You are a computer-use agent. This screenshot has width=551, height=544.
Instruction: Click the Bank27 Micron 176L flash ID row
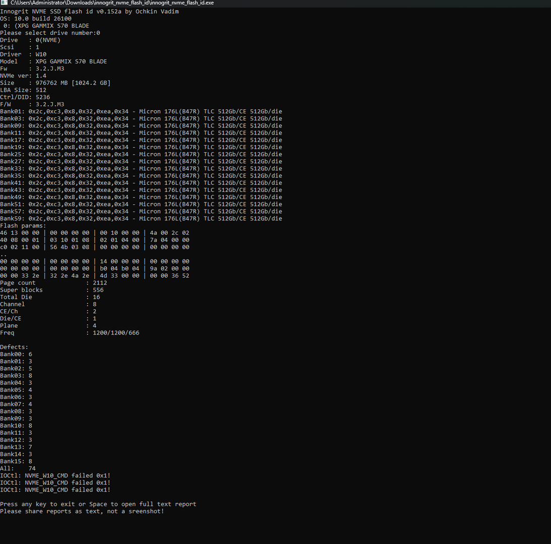(x=141, y=161)
